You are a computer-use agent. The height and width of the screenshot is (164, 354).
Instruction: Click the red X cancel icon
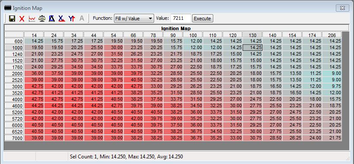point(22,19)
